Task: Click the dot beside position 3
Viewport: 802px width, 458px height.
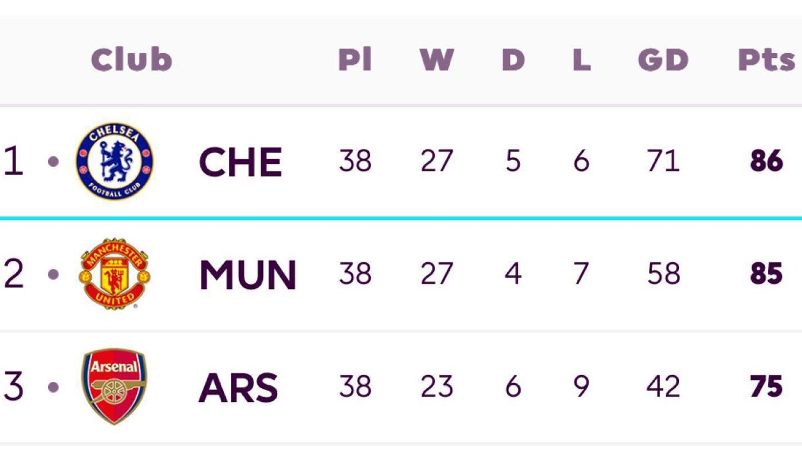Action: coord(53,388)
